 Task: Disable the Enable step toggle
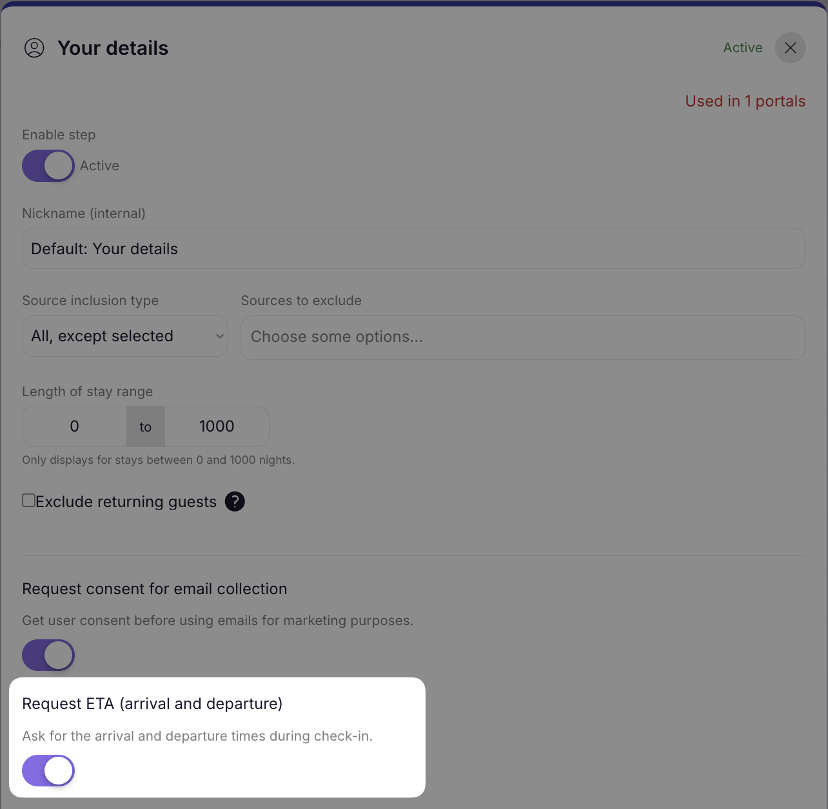click(48, 166)
